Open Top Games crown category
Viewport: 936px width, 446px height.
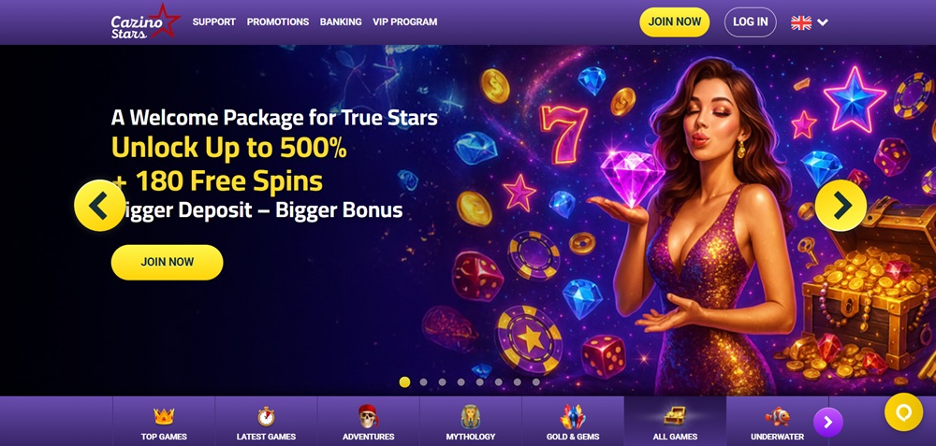[x=164, y=422]
